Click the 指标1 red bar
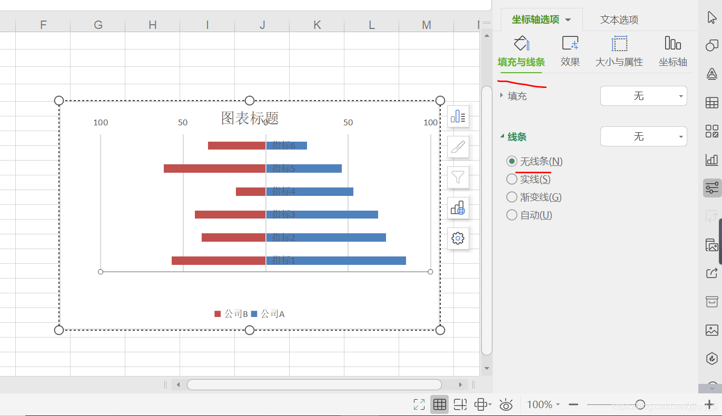Image resolution: width=722 pixels, height=416 pixels. coord(219,261)
